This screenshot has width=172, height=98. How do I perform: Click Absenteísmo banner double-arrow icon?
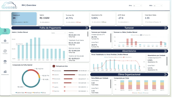coord(166,51)
